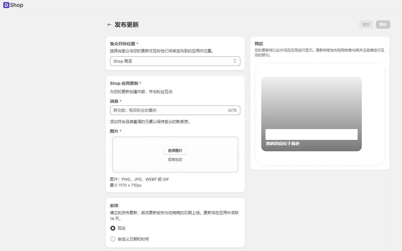This screenshot has height=251, width=402.
Task: Select the 现在 radio button
Action: (113, 228)
